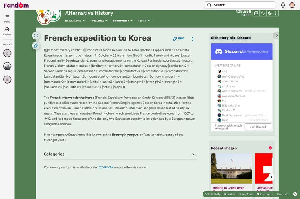Expand the Categories section

pyautogui.click(x=120, y=154)
